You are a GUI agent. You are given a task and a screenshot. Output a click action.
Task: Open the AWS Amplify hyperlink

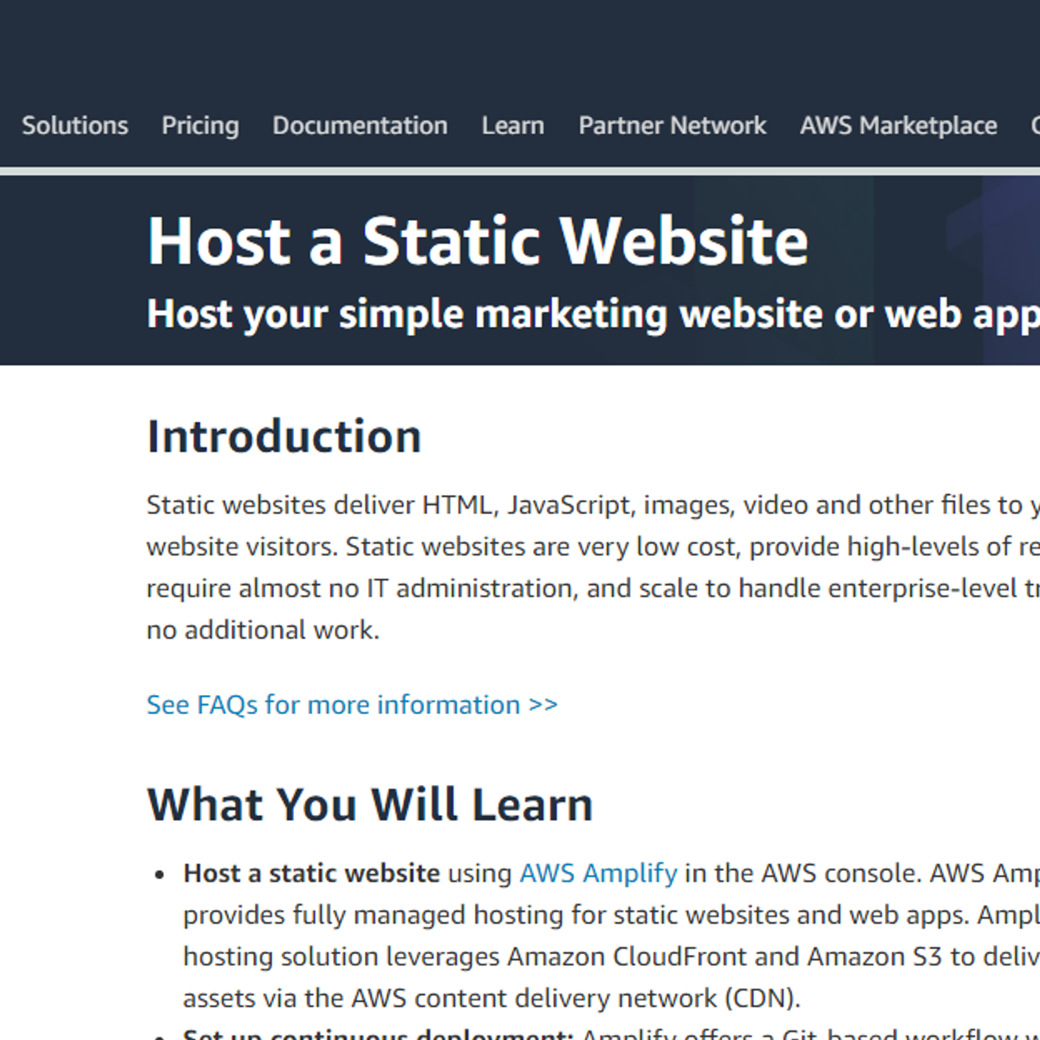(x=598, y=873)
